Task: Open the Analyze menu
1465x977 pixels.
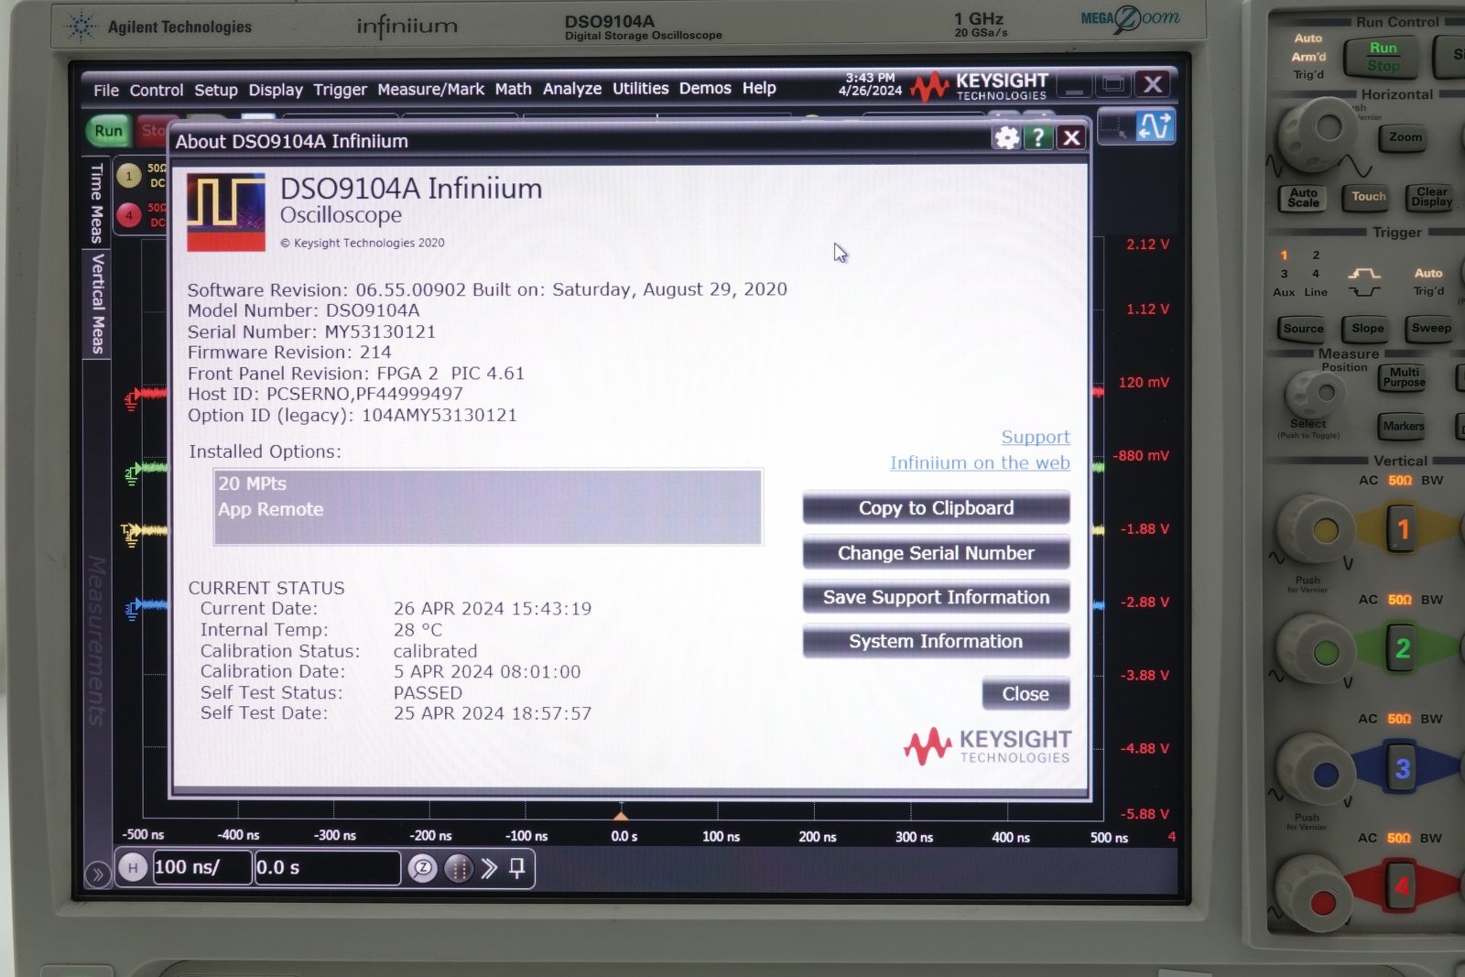Action: [572, 89]
